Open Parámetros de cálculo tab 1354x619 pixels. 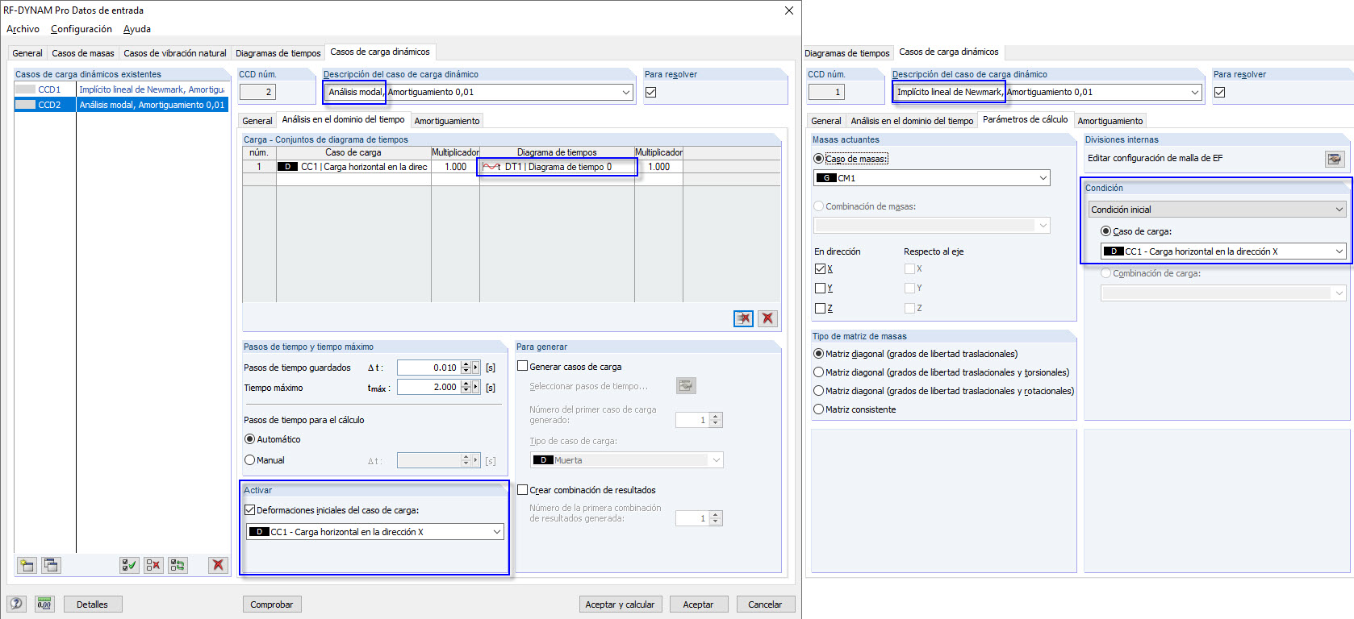click(x=1026, y=119)
